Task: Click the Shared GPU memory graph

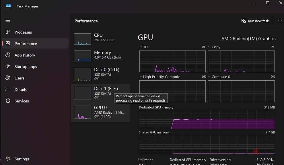Action: click(x=207, y=145)
